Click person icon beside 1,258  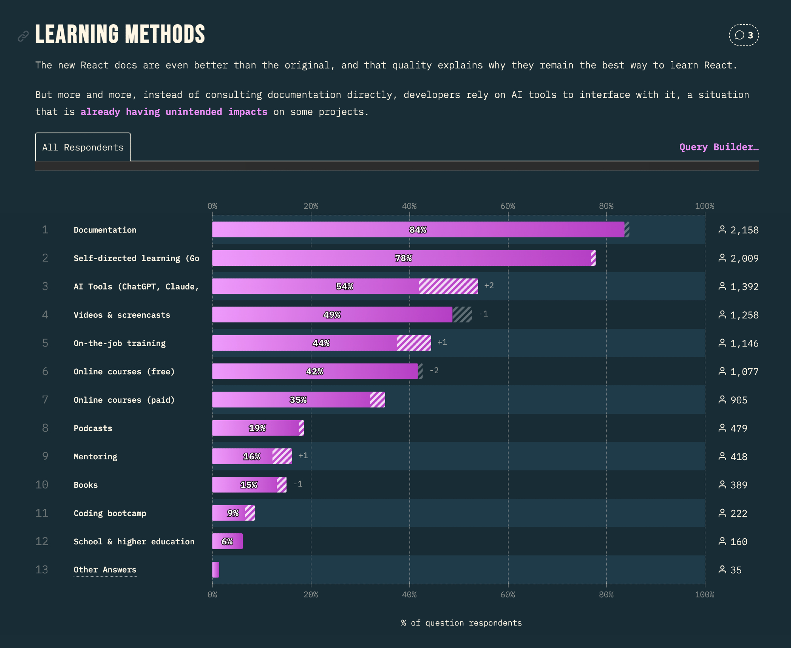click(x=722, y=315)
